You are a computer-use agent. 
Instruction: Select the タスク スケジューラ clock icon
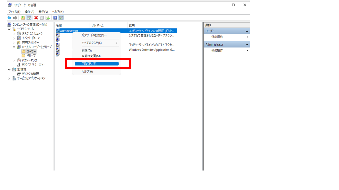[19, 34]
